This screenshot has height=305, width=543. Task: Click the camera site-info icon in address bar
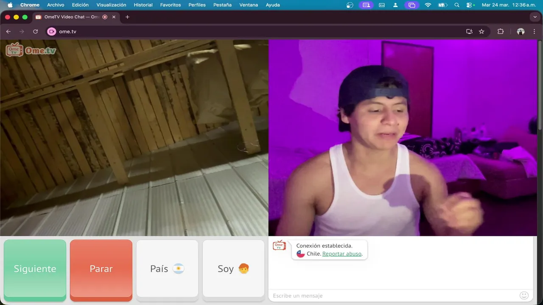[52, 31]
